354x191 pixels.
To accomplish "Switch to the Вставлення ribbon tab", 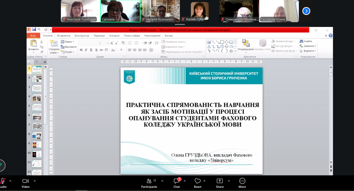I will 63,36.
